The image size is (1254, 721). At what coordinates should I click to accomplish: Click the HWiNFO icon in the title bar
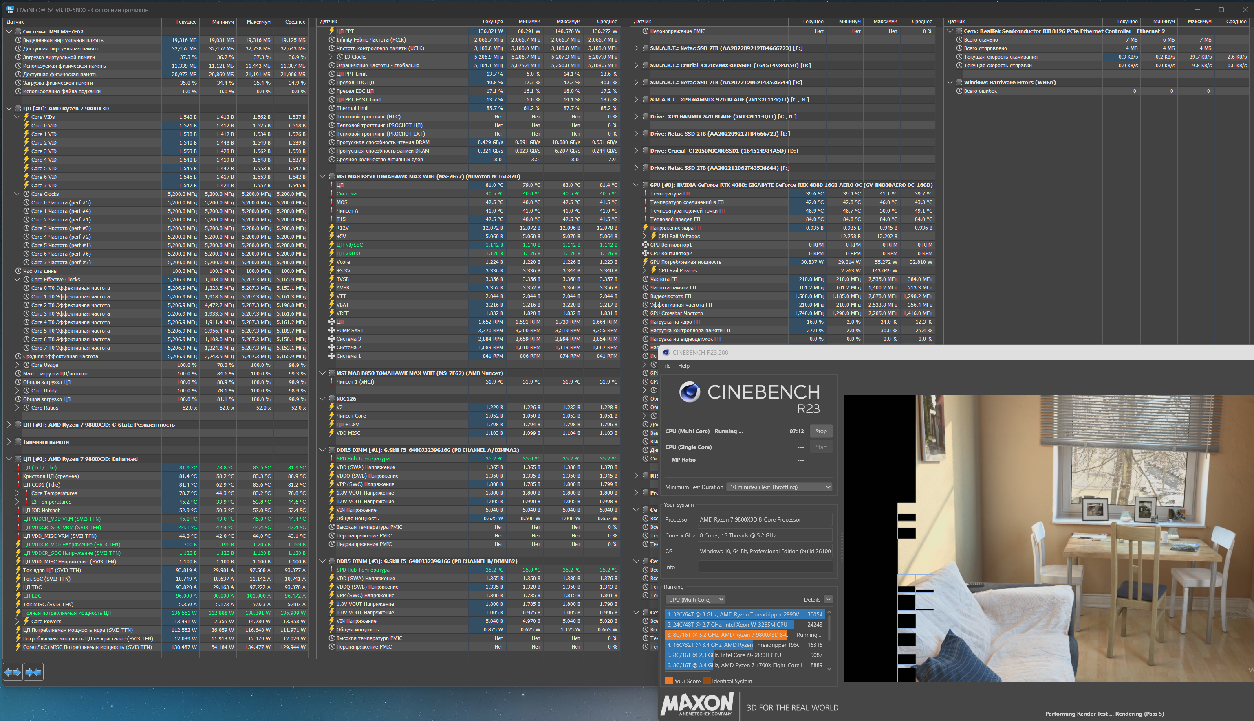[9, 10]
